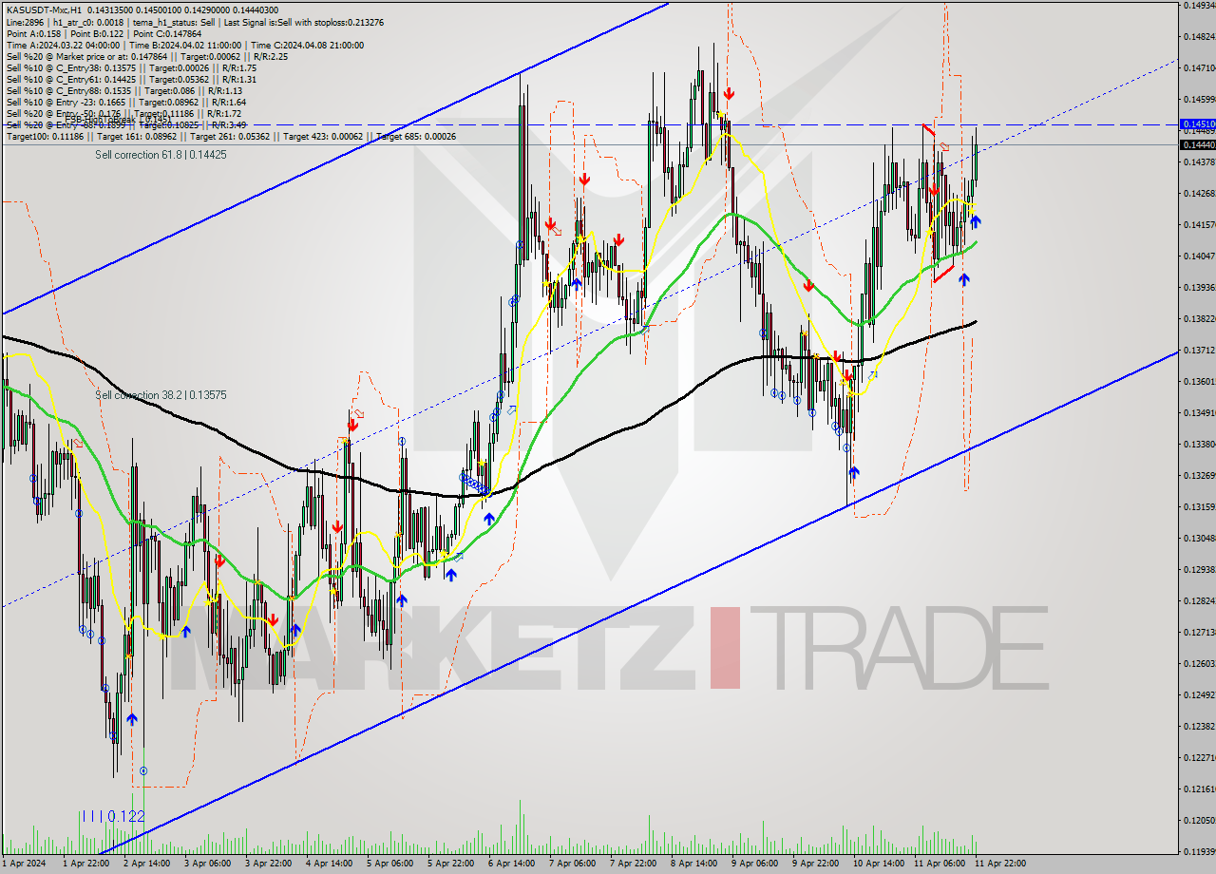Click the 0.13159 price axis label
The image size is (1216, 874).
1198,507
